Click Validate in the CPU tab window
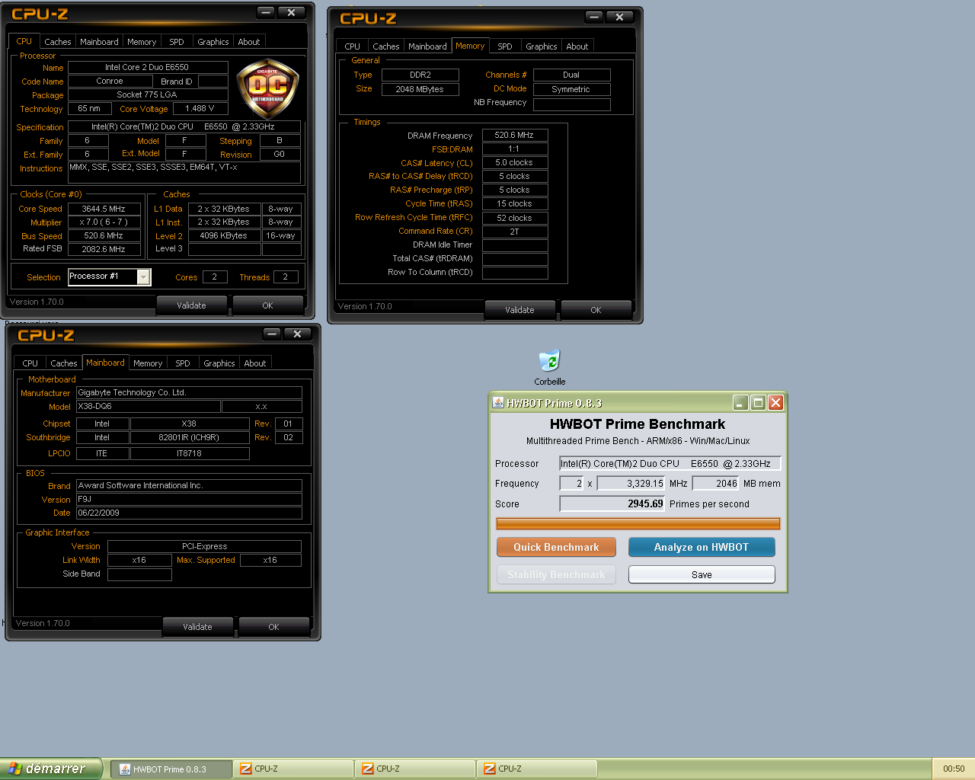Viewport: 975px width, 780px height. pos(191,305)
